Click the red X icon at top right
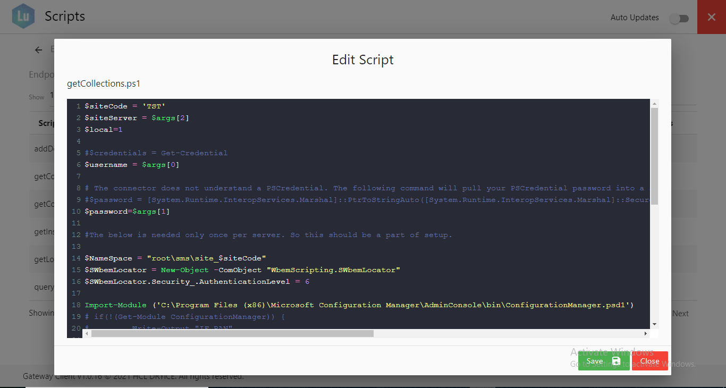 pyautogui.click(x=711, y=16)
